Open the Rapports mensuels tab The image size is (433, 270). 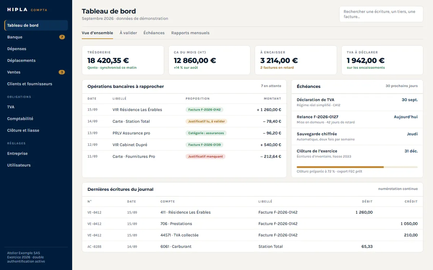pyautogui.click(x=190, y=33)
